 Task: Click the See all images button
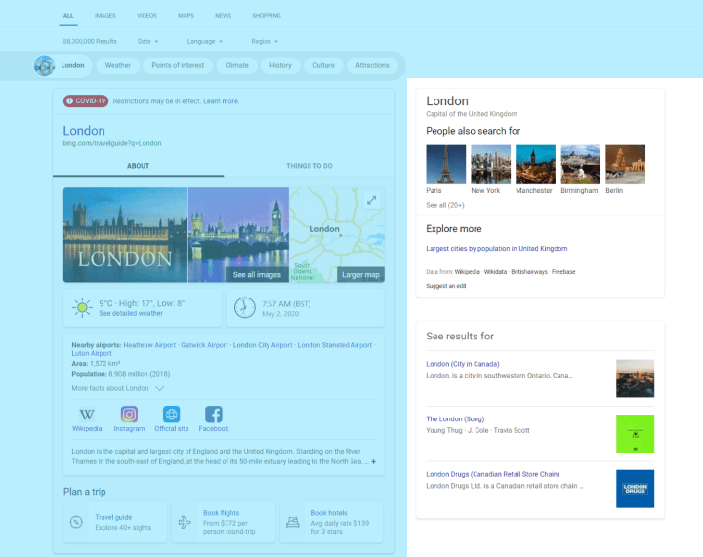point(257,275)
